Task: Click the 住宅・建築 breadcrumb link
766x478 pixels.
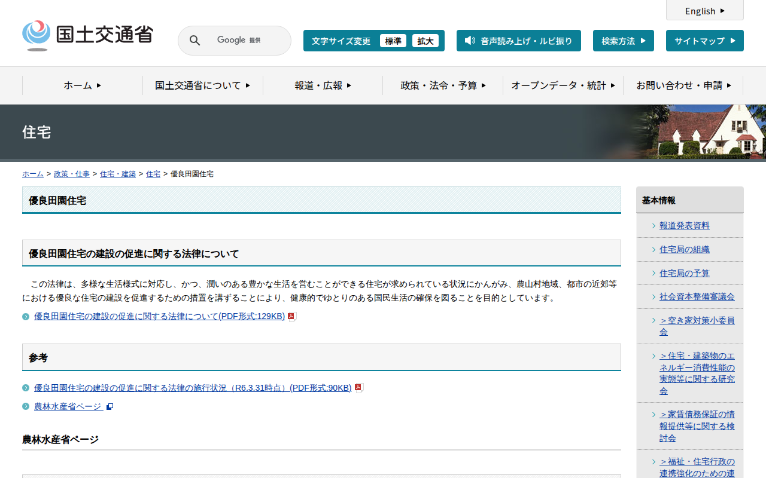Action: [x=118, y=174]
